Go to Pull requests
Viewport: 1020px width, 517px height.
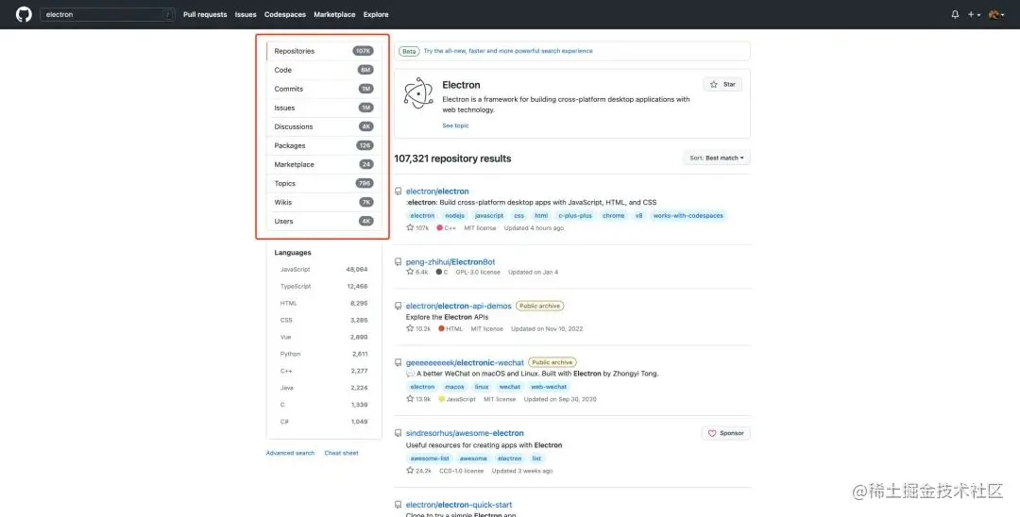click(205, 14)
